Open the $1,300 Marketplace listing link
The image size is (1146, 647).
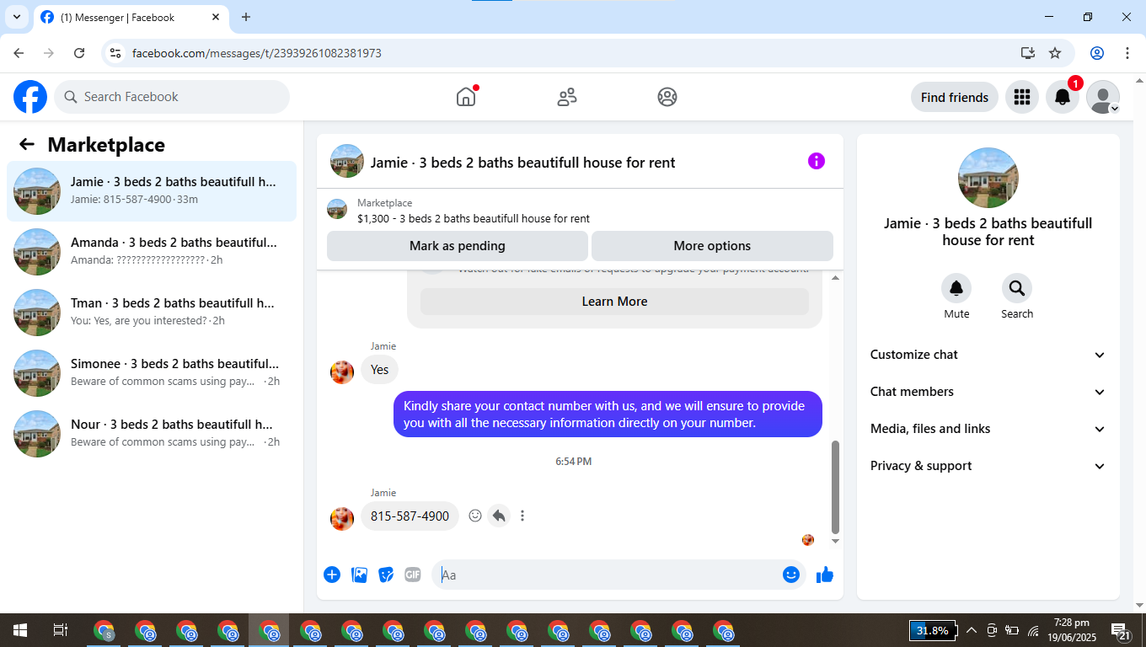[x=473, y=219]
